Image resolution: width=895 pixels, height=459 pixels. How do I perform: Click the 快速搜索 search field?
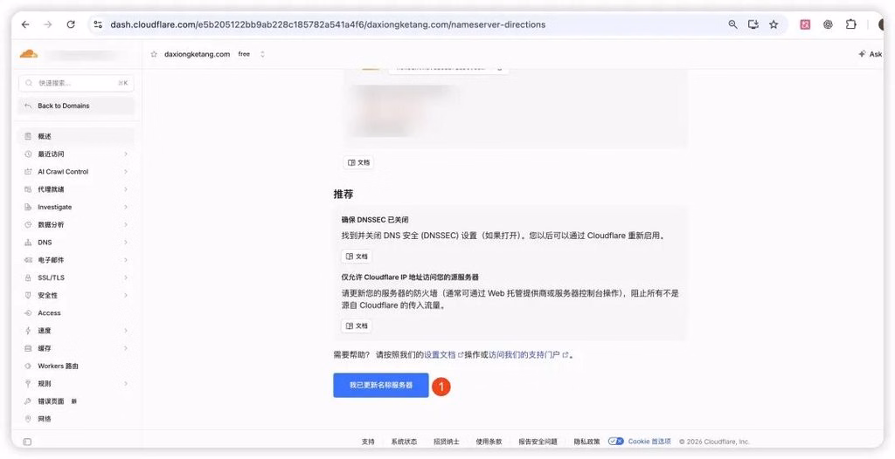(77, 83)
